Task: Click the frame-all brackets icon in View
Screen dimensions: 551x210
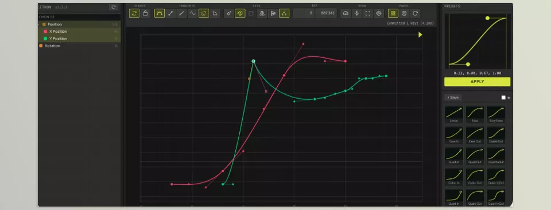Action: [x=367, y=13]
